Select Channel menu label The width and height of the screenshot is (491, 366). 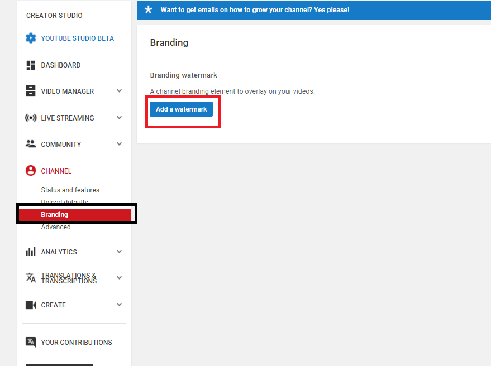(x=56, y=171)
